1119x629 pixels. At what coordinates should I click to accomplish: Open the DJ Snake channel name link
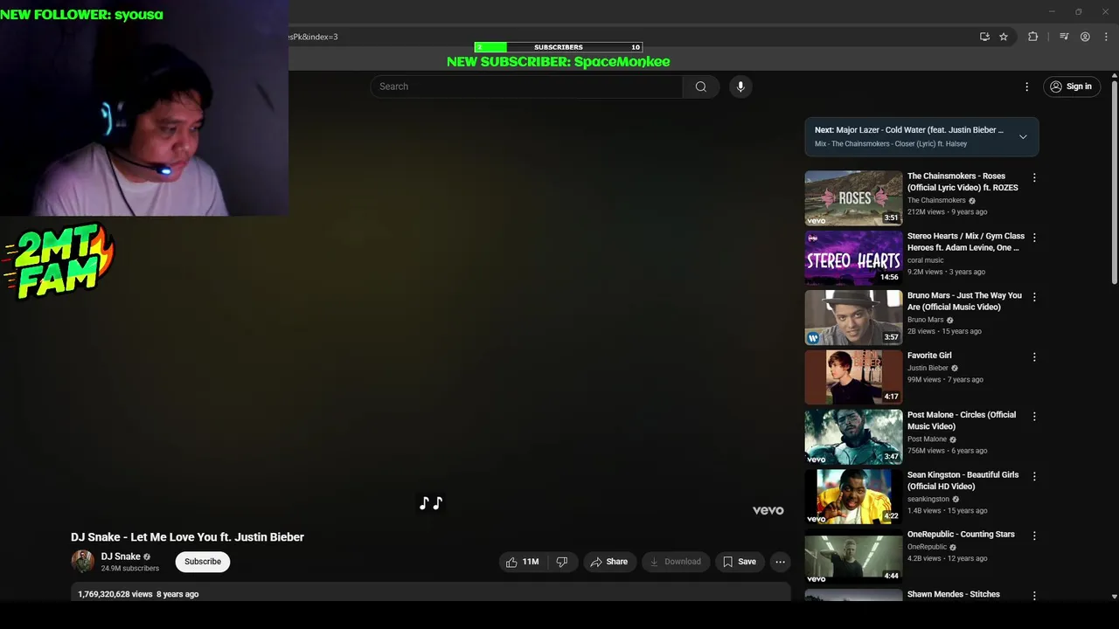coord(121,556)
